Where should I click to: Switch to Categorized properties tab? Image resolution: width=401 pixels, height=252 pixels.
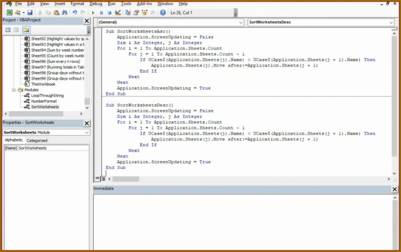click(x=37, y=140)
